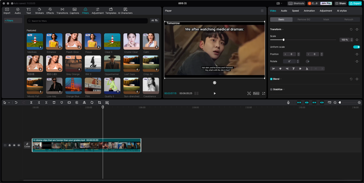Open the Player panel menu
The height and width of the screenshot is (183, 364).
(x=262, y=11)
